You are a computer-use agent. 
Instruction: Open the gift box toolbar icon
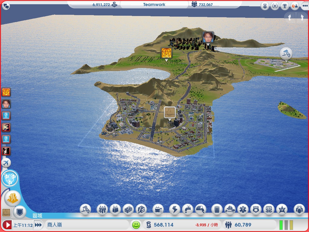coord(299,209)
